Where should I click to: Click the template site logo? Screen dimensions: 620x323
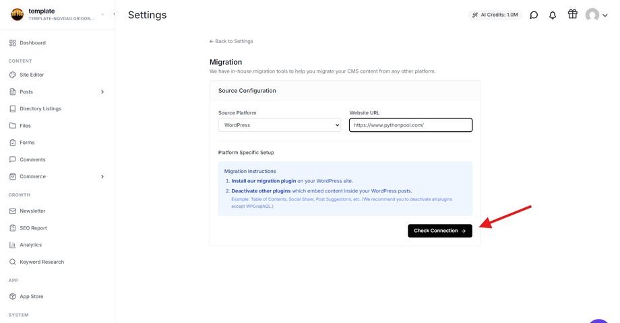17,15
